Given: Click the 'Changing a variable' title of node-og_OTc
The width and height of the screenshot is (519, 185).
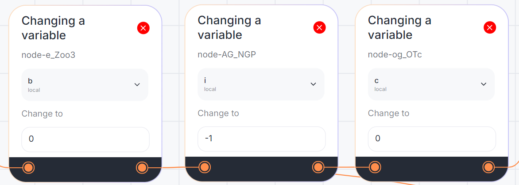Looking at the screenshot, I should point(399,27).
